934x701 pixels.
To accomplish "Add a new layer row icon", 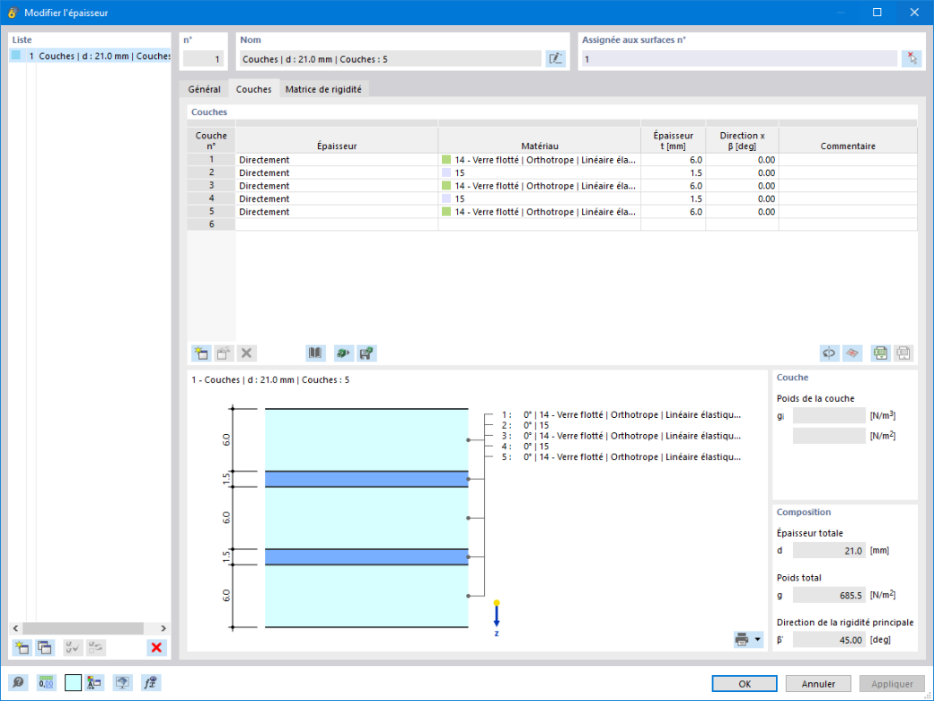I will click(201, 353).
